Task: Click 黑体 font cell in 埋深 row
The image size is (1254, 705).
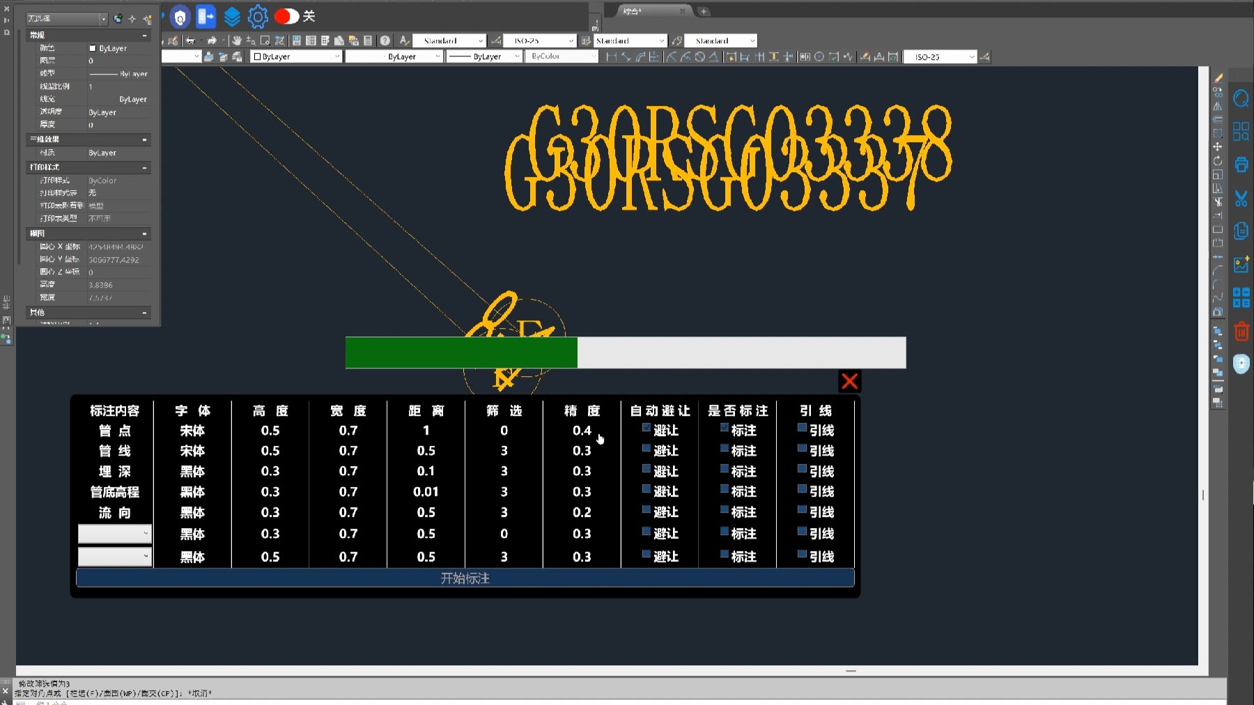Action: click(x=192, y=472)
